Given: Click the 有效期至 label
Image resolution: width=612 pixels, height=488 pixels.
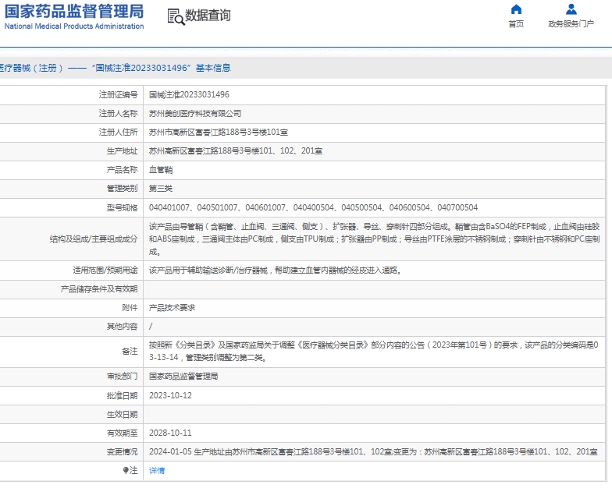Looking at the screenshot, I should (x=122, y=433).
